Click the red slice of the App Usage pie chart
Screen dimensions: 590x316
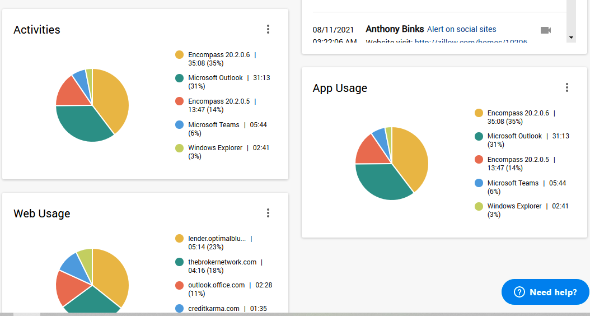pyautogui.click(x=371, y=152)
